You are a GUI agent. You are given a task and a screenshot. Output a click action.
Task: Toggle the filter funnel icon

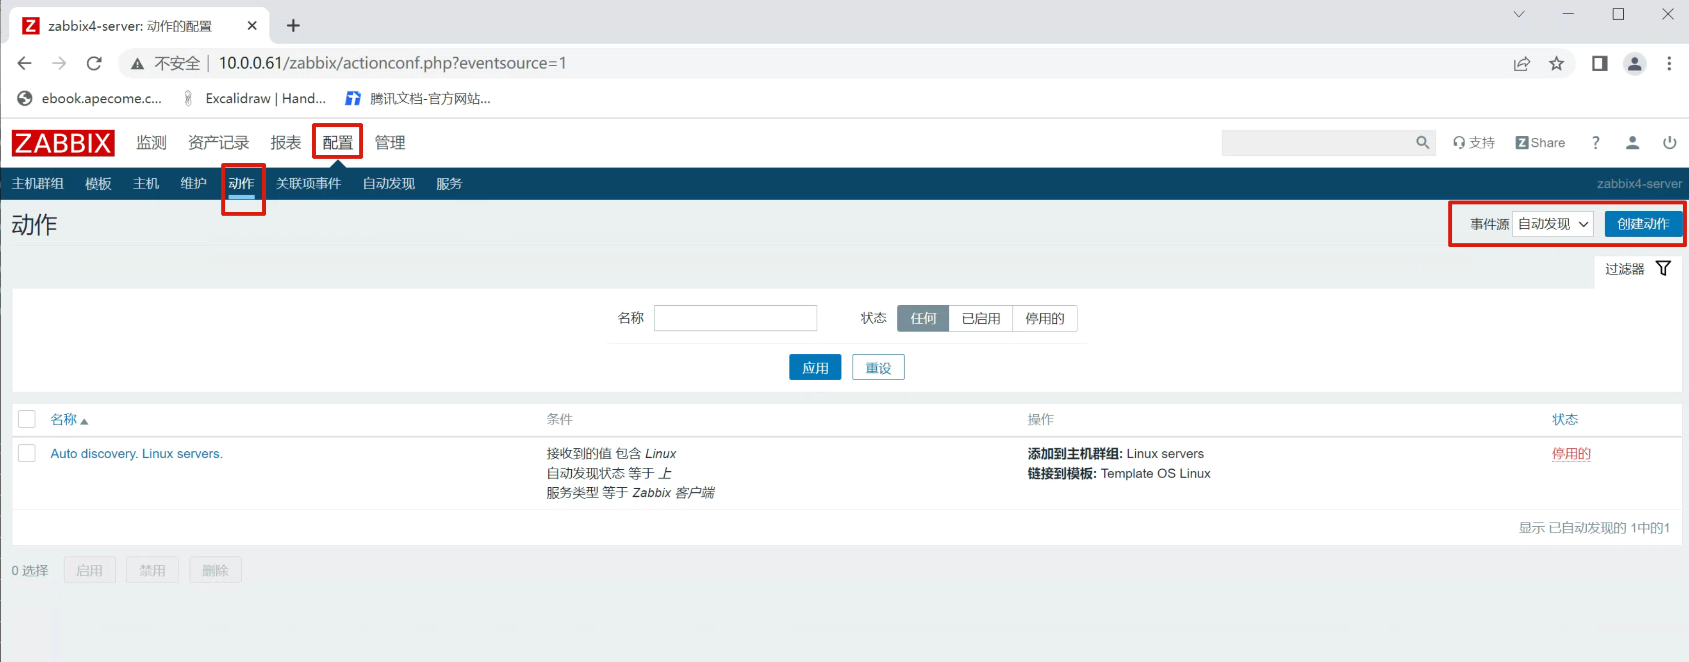[1663, 269]
